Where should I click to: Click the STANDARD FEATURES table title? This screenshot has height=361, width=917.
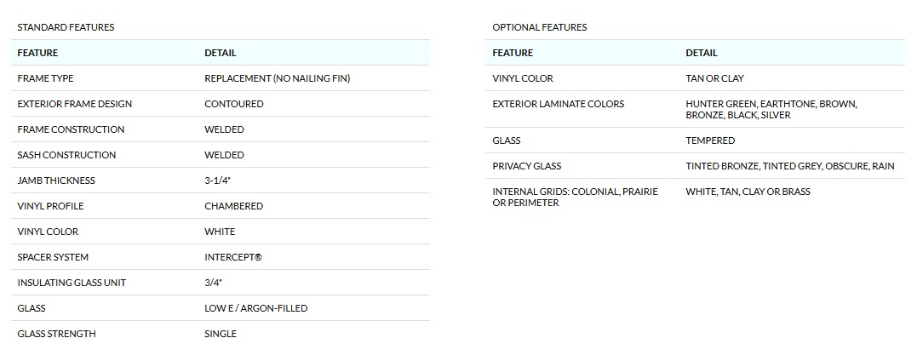pos(66,27)
